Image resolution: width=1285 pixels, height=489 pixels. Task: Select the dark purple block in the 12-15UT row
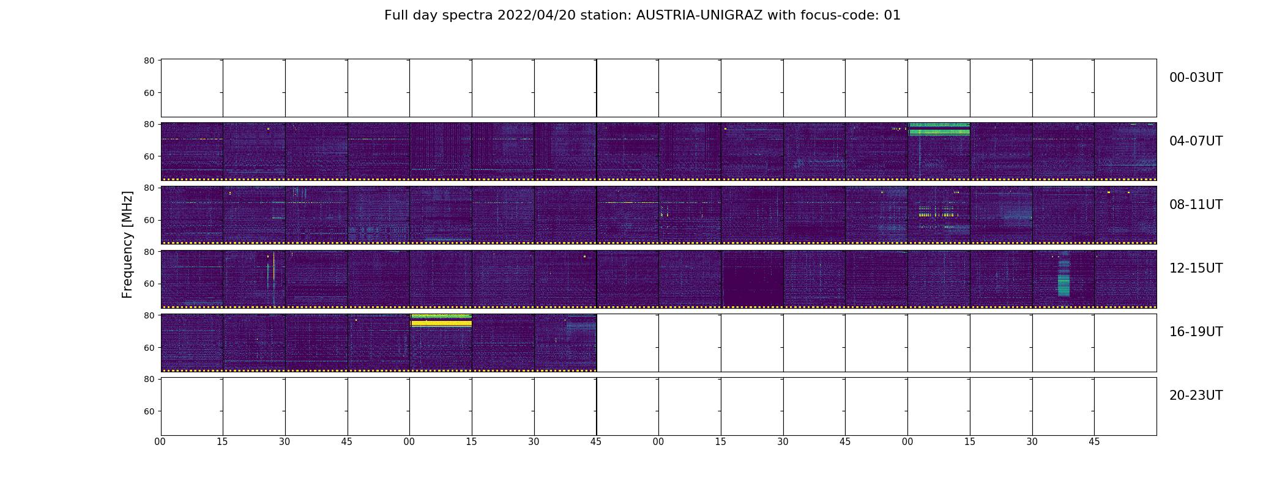pos(753,281)
